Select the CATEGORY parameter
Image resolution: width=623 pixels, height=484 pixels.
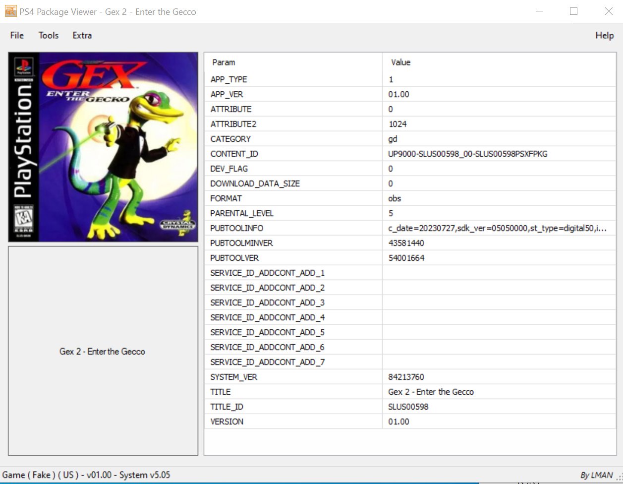point(230,139)
